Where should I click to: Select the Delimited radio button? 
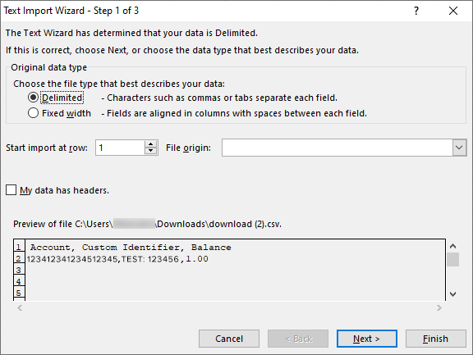[33, 98]
